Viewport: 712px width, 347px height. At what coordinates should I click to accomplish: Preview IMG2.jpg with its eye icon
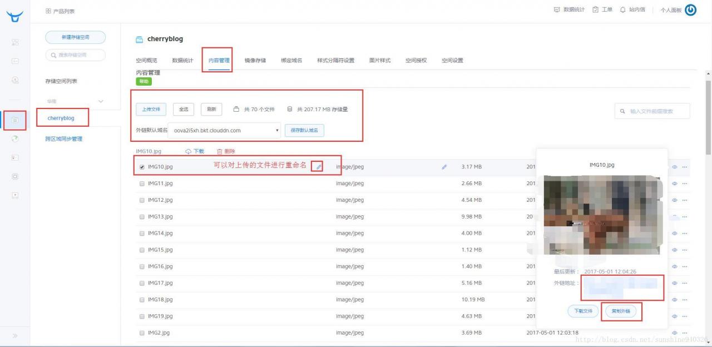click(675, 333)
